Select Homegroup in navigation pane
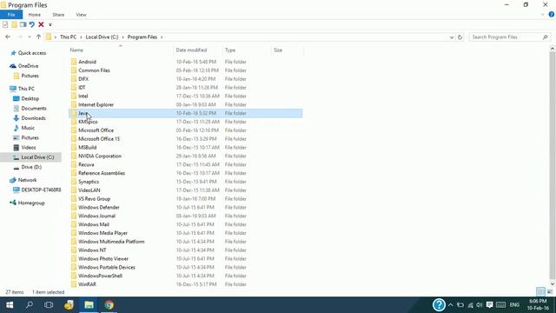The height and width of the screenshot is (313, 556). pyautogui.click(x=31, y=203)
